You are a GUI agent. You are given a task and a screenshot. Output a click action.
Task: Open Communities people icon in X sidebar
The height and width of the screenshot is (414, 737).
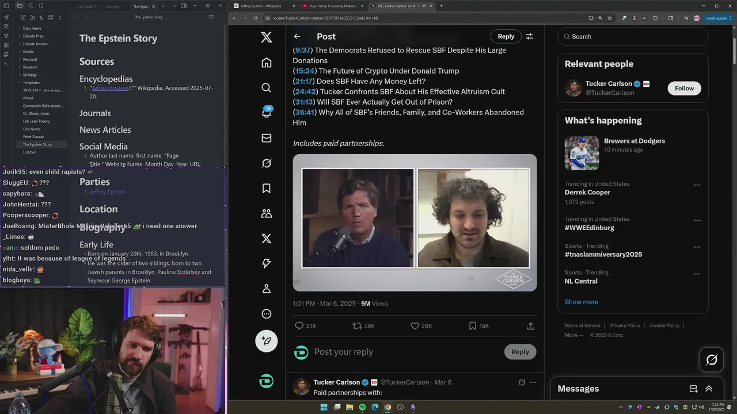pos(266,213)
